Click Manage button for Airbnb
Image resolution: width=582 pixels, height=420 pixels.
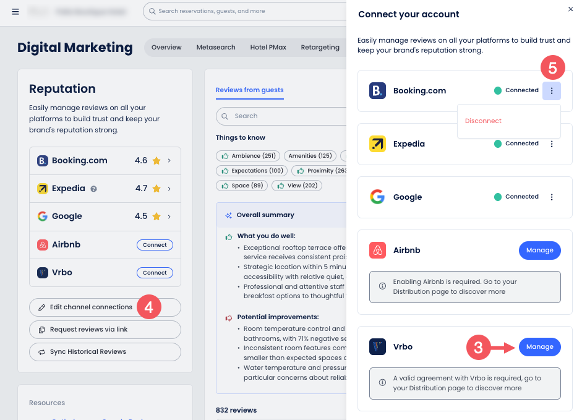coord(539,251)
